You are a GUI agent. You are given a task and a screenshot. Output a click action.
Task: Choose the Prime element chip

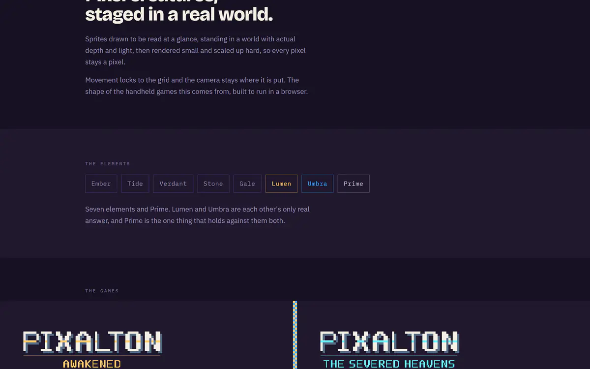pyautogui.click(x=354, y=184)
